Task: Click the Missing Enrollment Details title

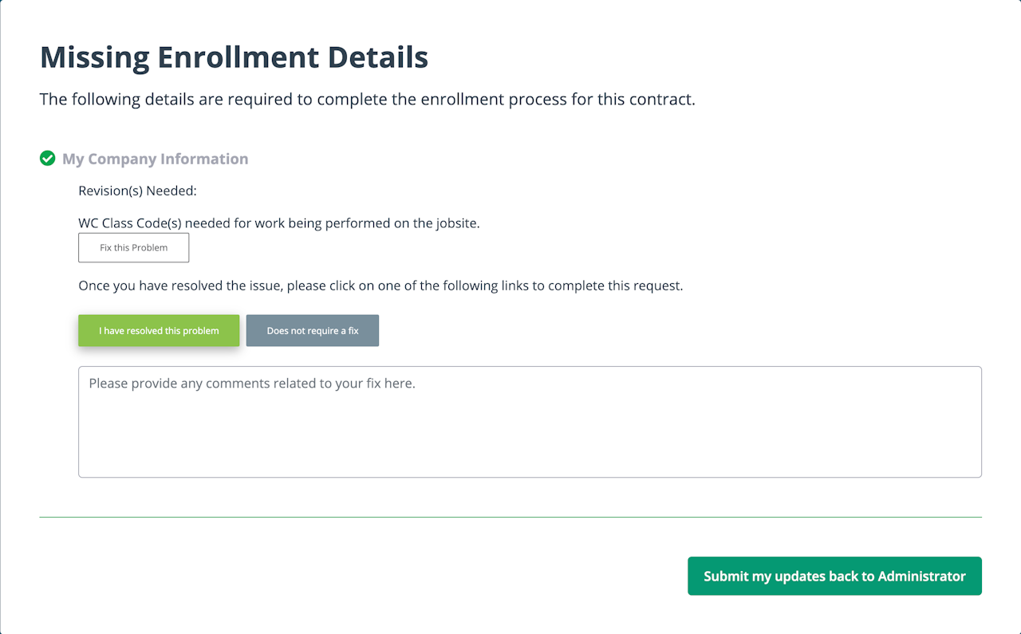Action: pyautogui.click(x=234, y=57)
